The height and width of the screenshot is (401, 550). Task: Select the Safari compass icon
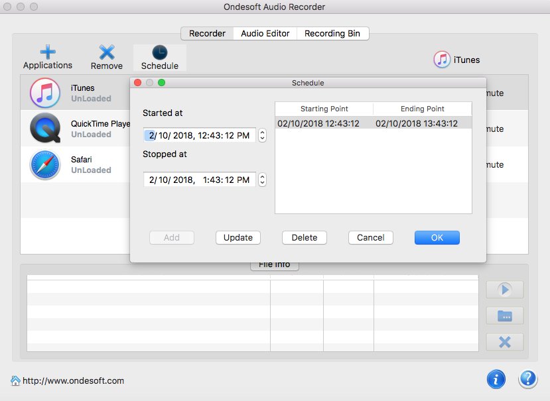(45, 164)
